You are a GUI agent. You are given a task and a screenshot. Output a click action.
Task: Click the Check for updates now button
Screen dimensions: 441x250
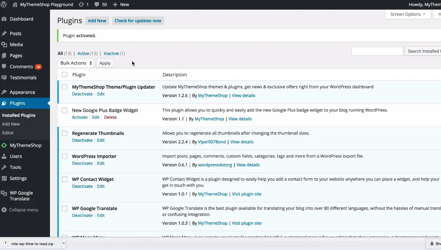tap(138, 21)
